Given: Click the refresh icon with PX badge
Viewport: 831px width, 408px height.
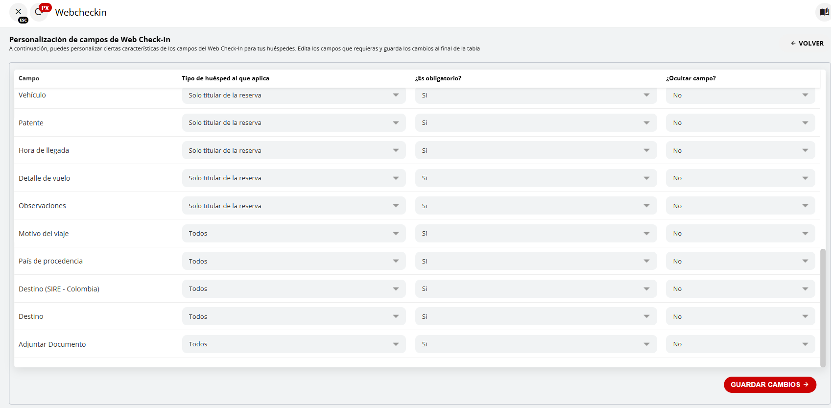Looking at the screenshot, I should (39, 12).
